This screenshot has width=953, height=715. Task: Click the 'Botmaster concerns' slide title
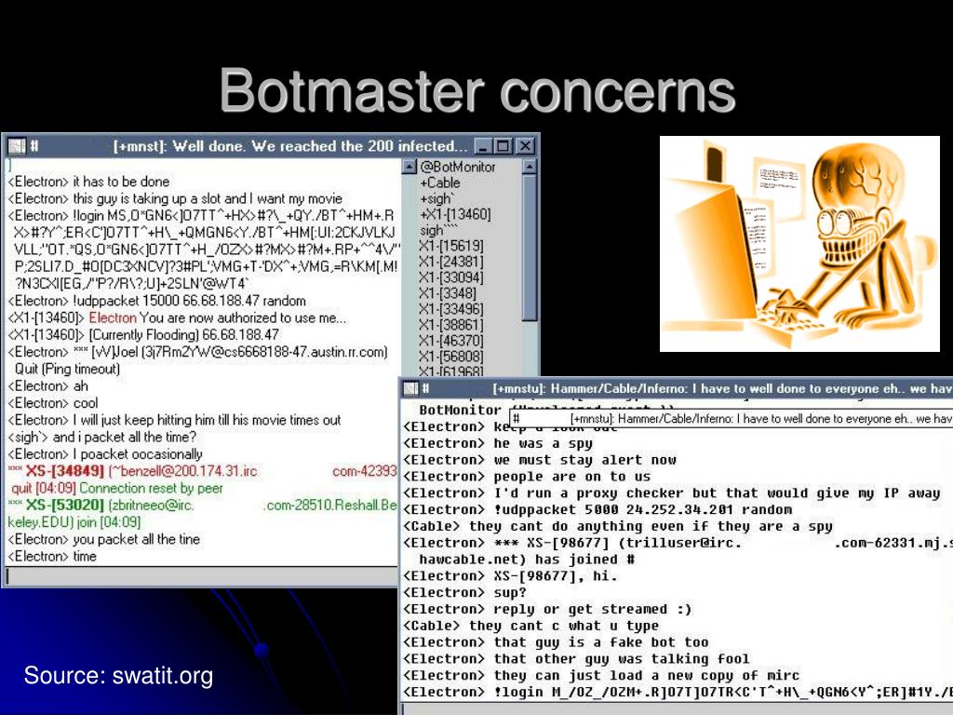point(477,91)
